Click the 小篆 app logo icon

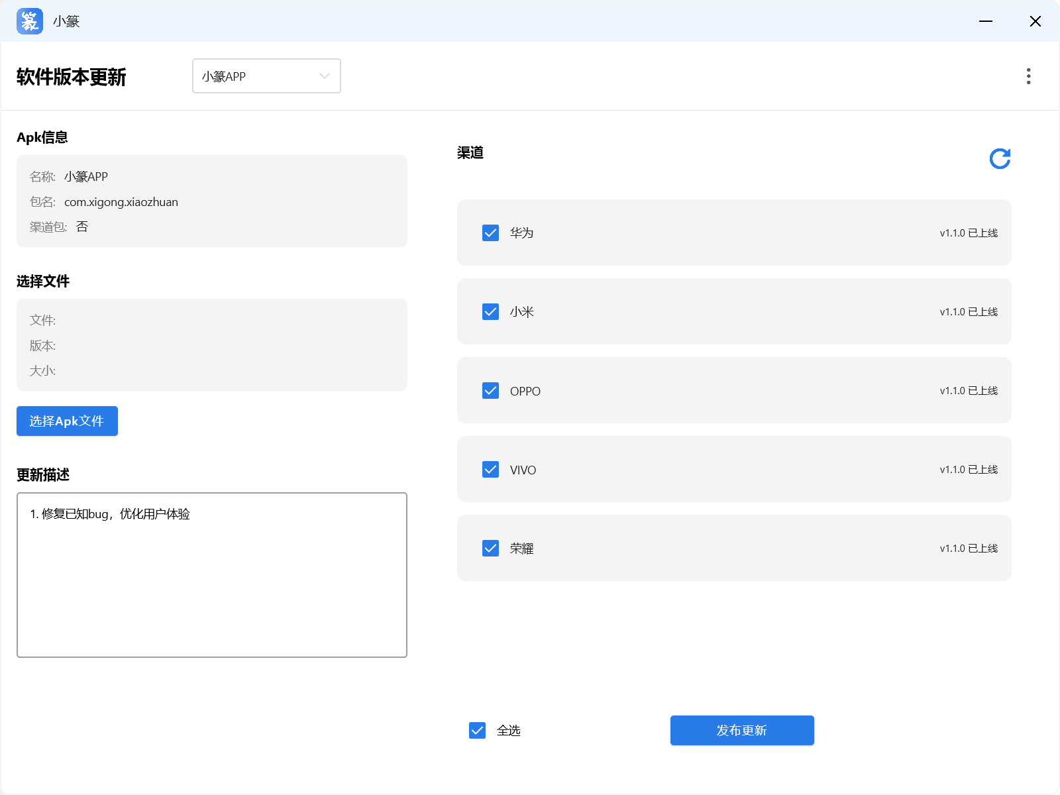point(30,21)
